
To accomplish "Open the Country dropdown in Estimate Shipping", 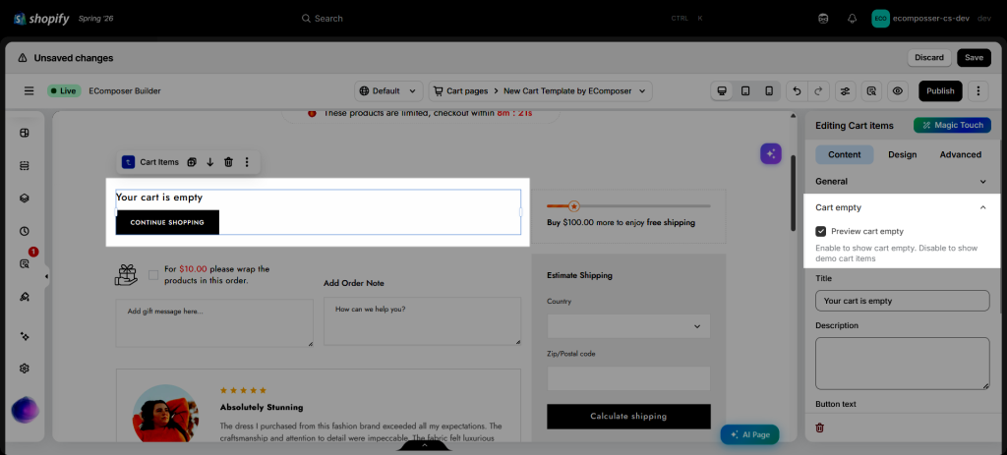I will [628, 326].
